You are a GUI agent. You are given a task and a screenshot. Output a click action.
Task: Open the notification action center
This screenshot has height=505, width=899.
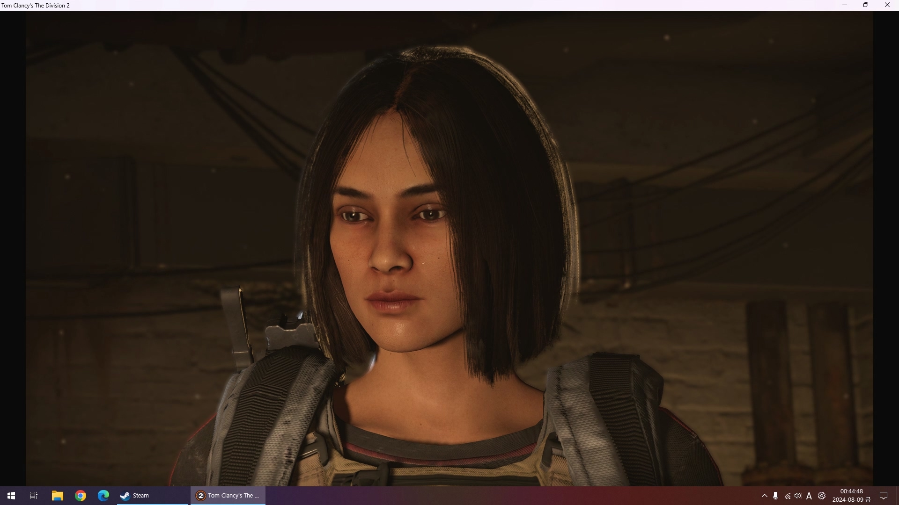pyautogui.click(x=884, y=496)
